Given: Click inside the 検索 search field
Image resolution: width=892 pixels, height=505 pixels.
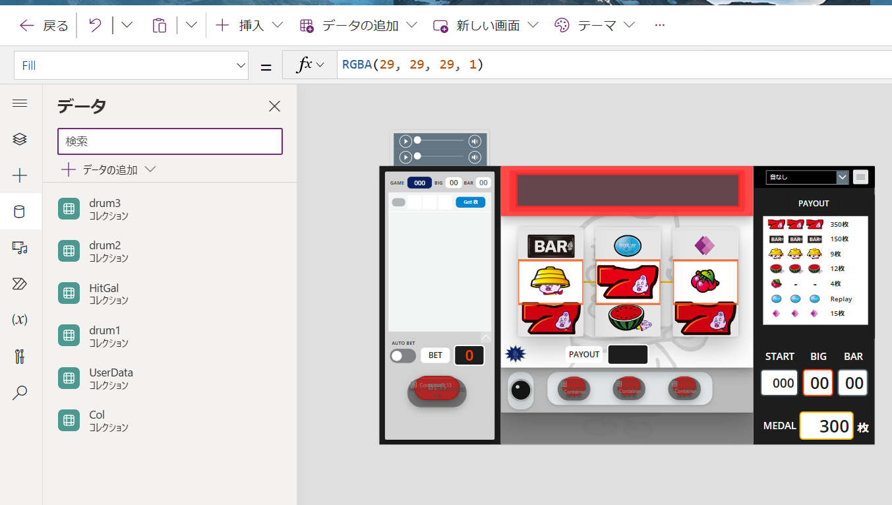Looking at the screenshot, I should pos(169,141).
